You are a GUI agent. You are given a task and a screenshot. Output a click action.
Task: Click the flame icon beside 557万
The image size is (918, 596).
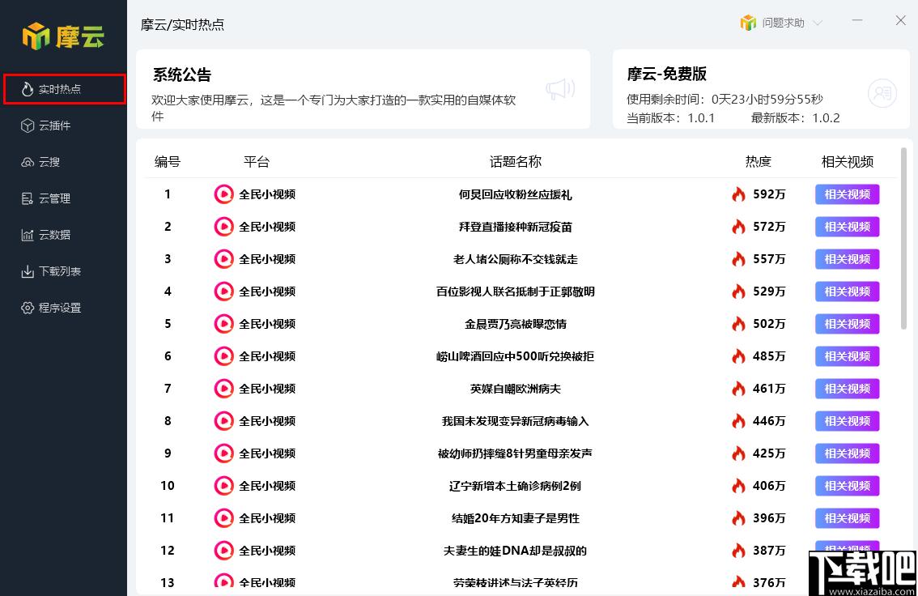(739, 258)
